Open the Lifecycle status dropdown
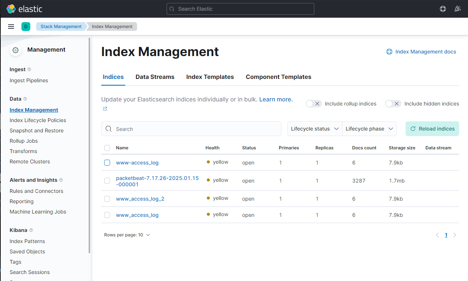Viewport: 468px width, 281px height. [315, 129]
